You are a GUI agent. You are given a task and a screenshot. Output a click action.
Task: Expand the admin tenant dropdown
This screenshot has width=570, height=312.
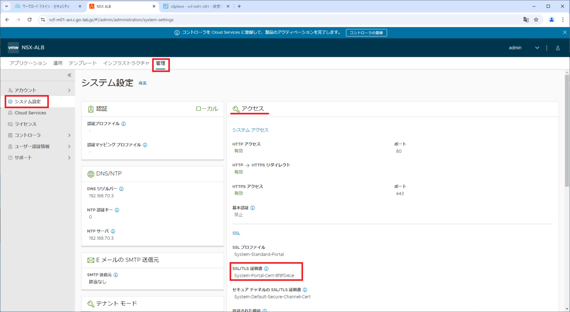537,48
